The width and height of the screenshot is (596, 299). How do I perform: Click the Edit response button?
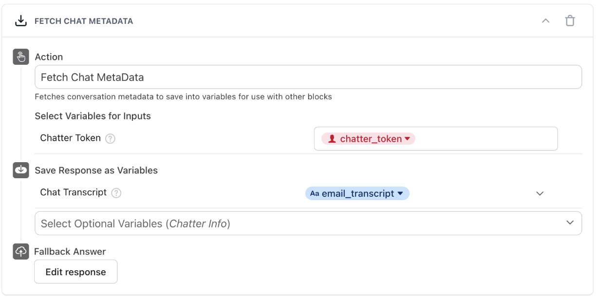click(x=75, y=272)
